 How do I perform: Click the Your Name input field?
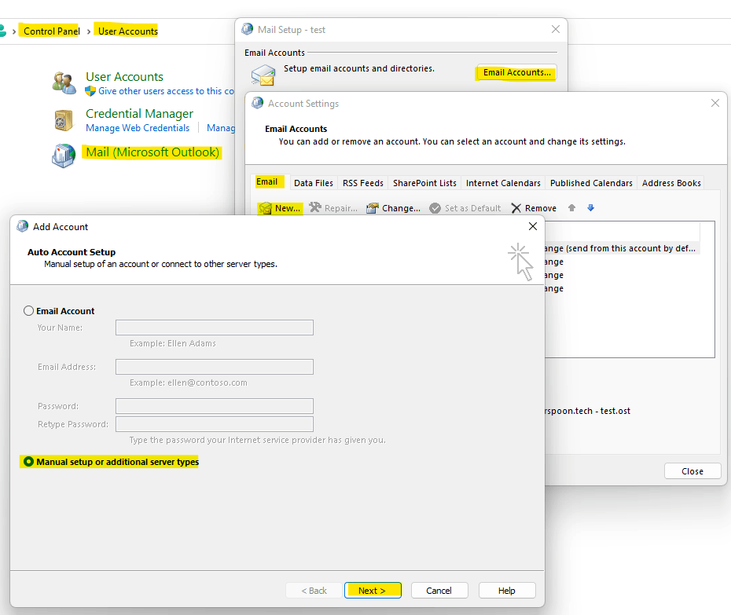215,328
